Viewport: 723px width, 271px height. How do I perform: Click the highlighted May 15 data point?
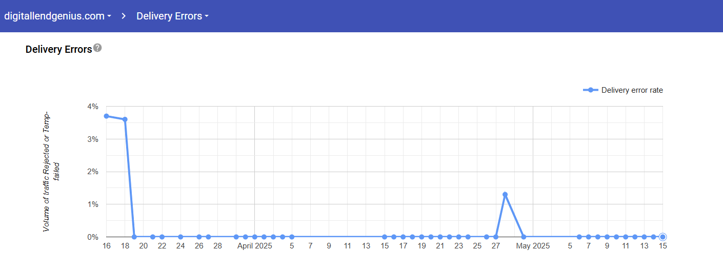[x=662, y=237]
